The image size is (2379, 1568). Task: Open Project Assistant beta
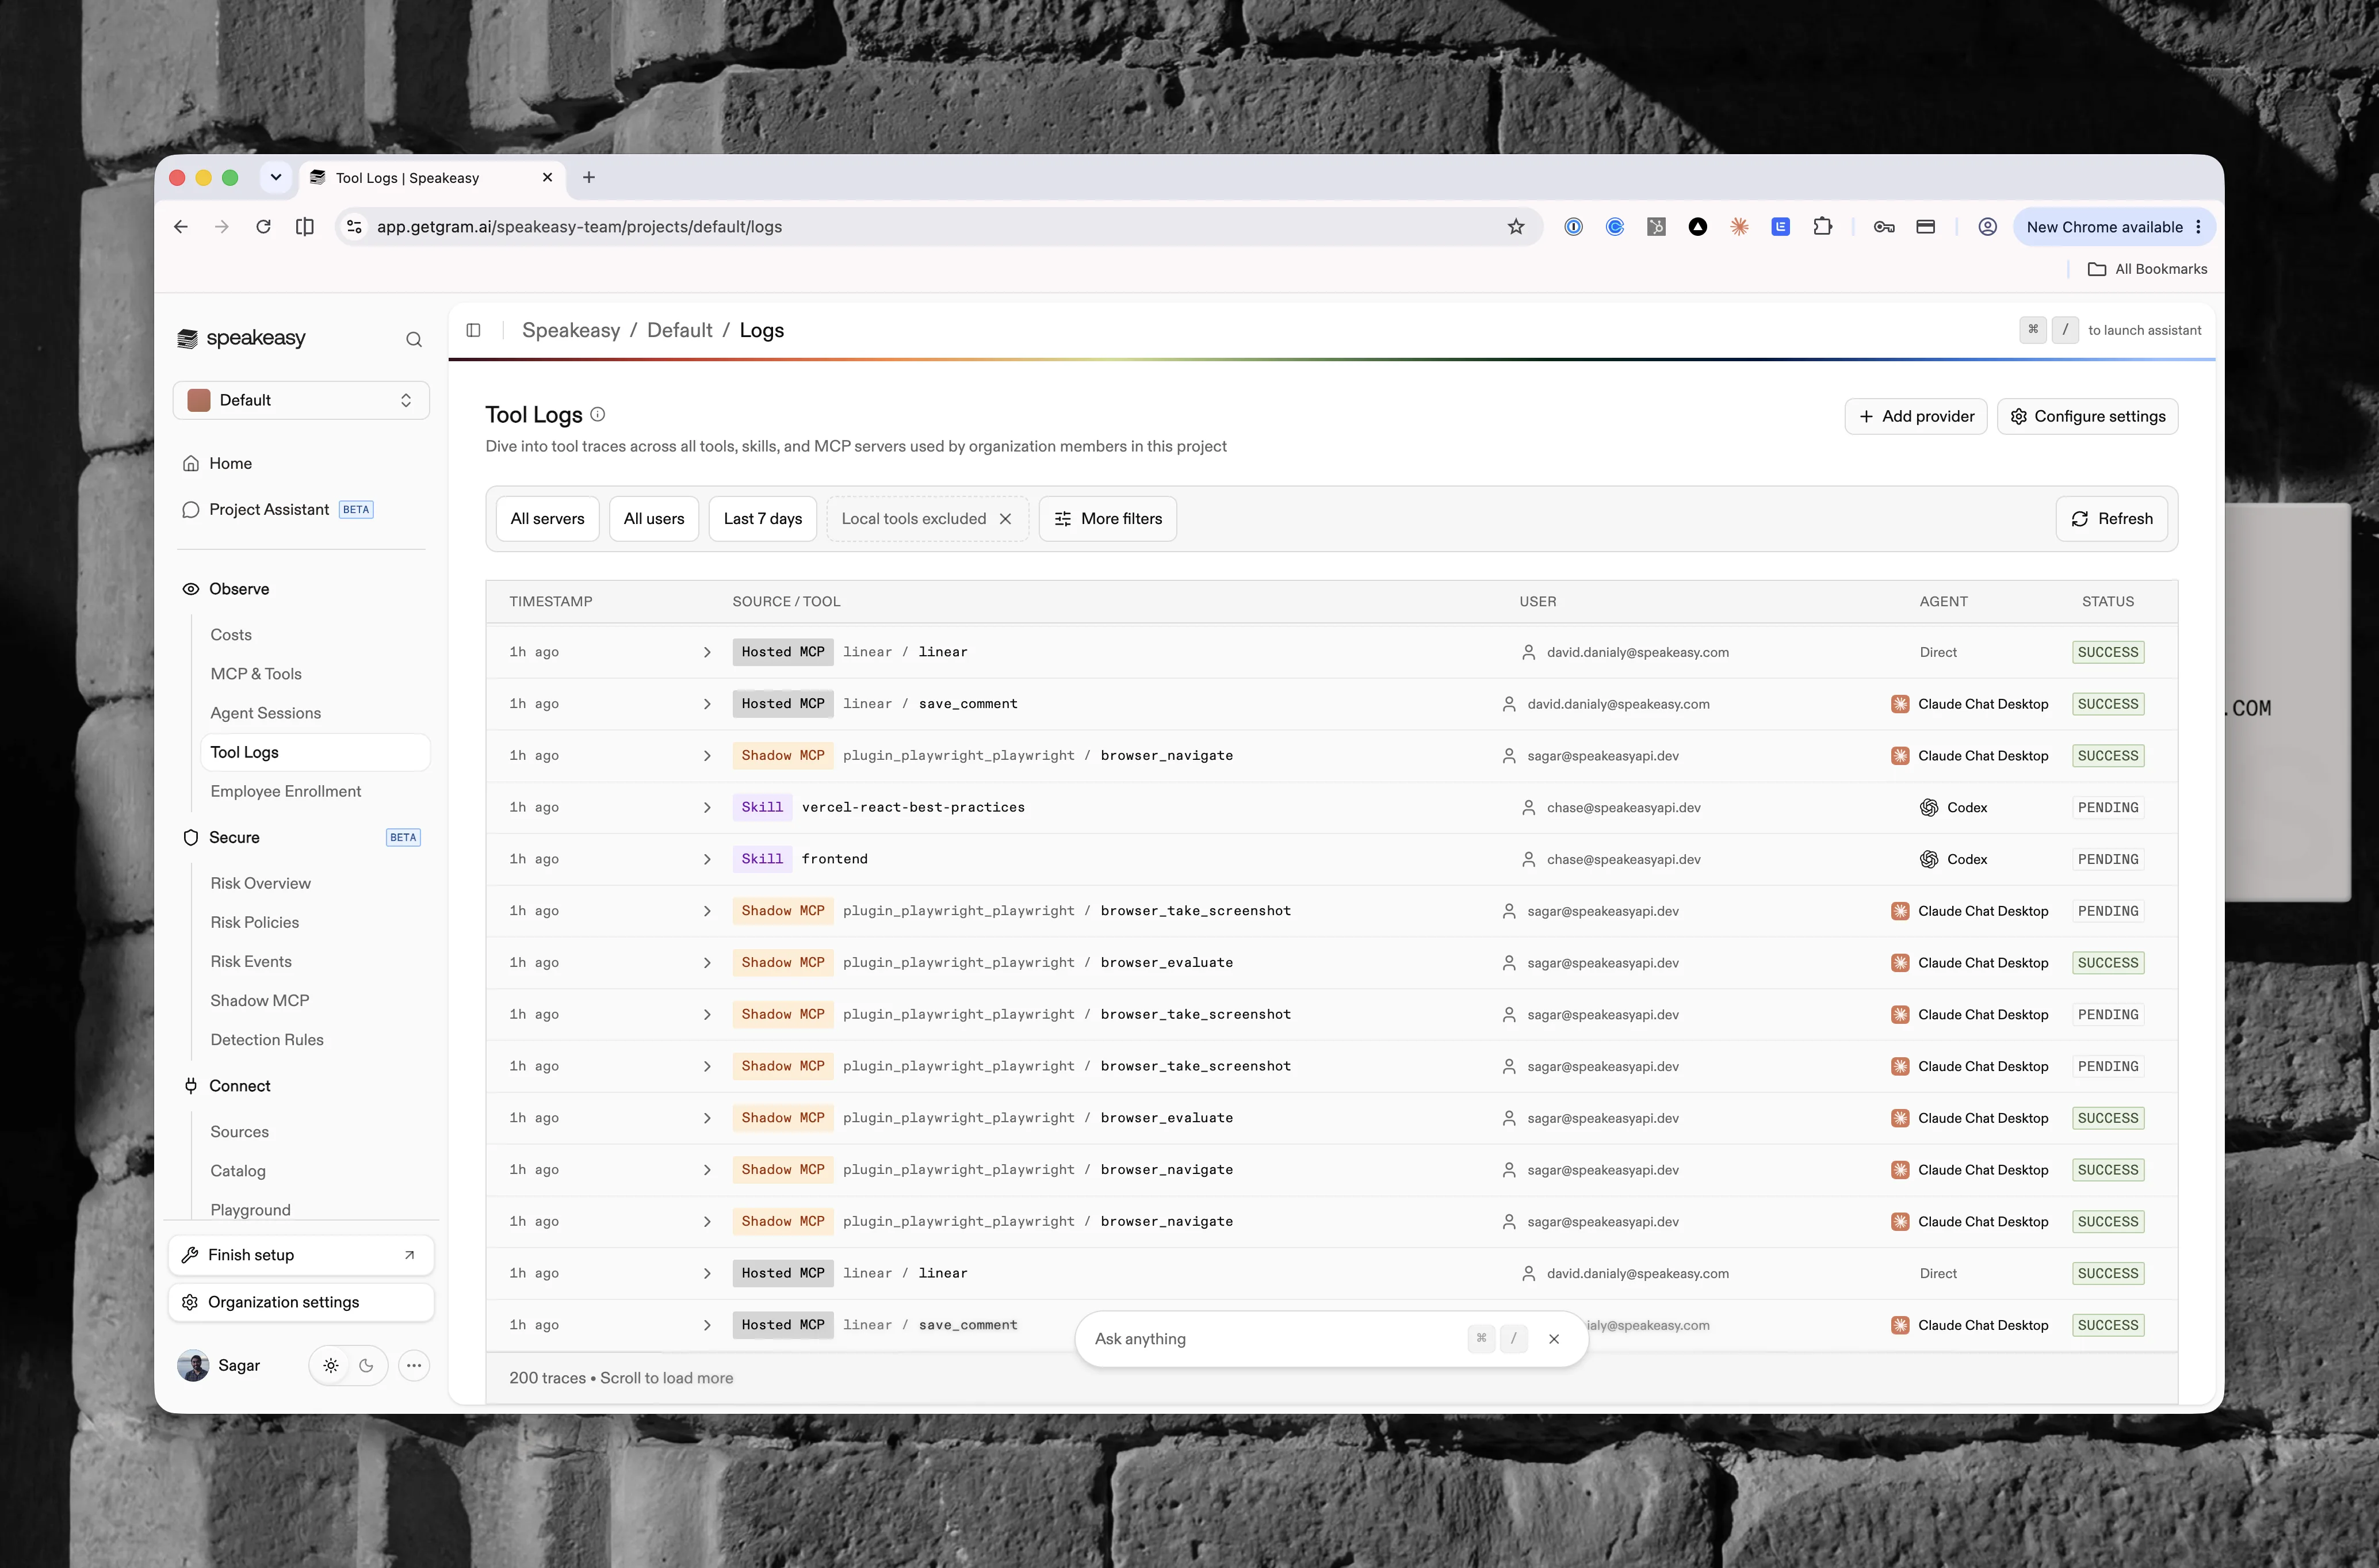pyautogui.click(x=269, y=509)
